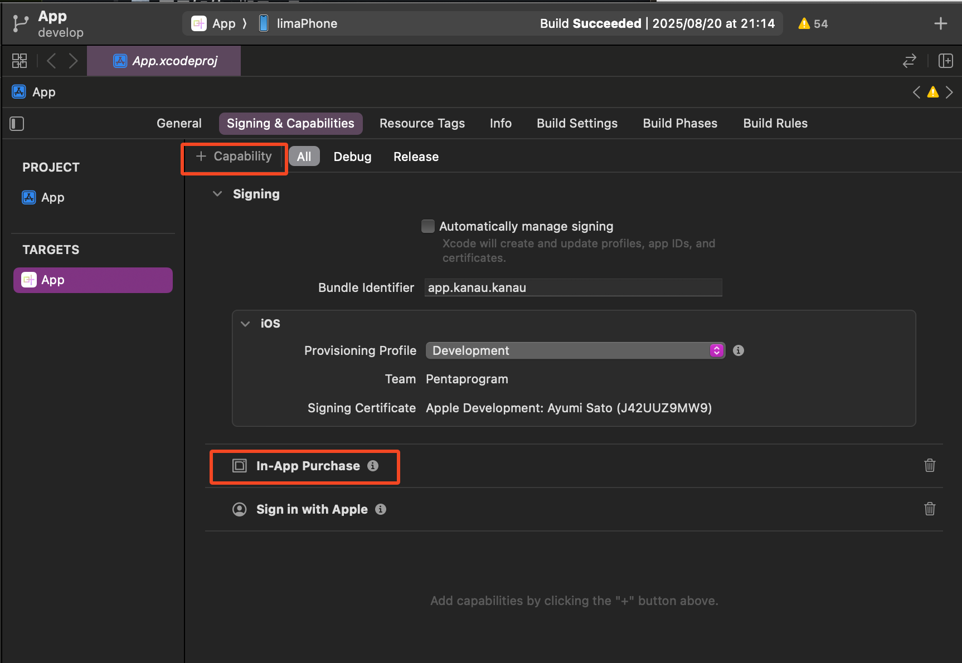Add a new editor pane
Screen dimensions: 962x663
click(946, 61)
